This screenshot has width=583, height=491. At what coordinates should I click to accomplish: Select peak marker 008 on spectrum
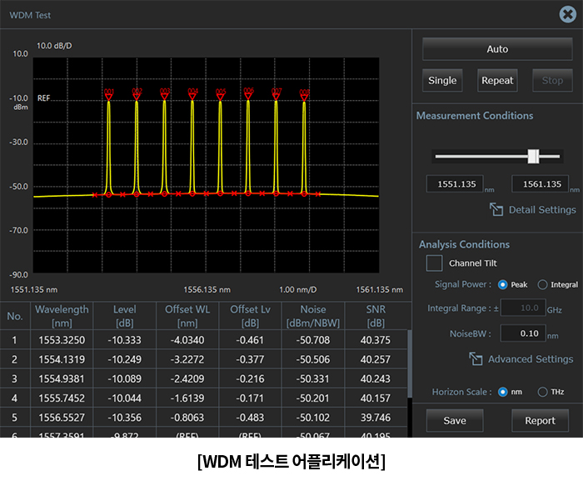304,95
